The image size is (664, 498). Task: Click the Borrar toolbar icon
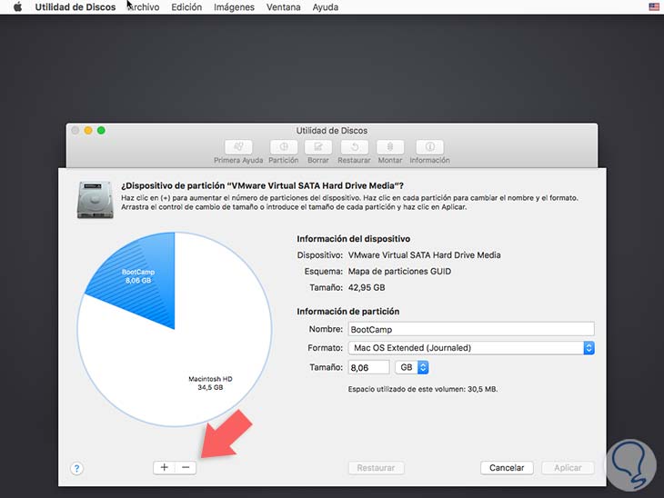pyautogui.click(x=318, y=147)
